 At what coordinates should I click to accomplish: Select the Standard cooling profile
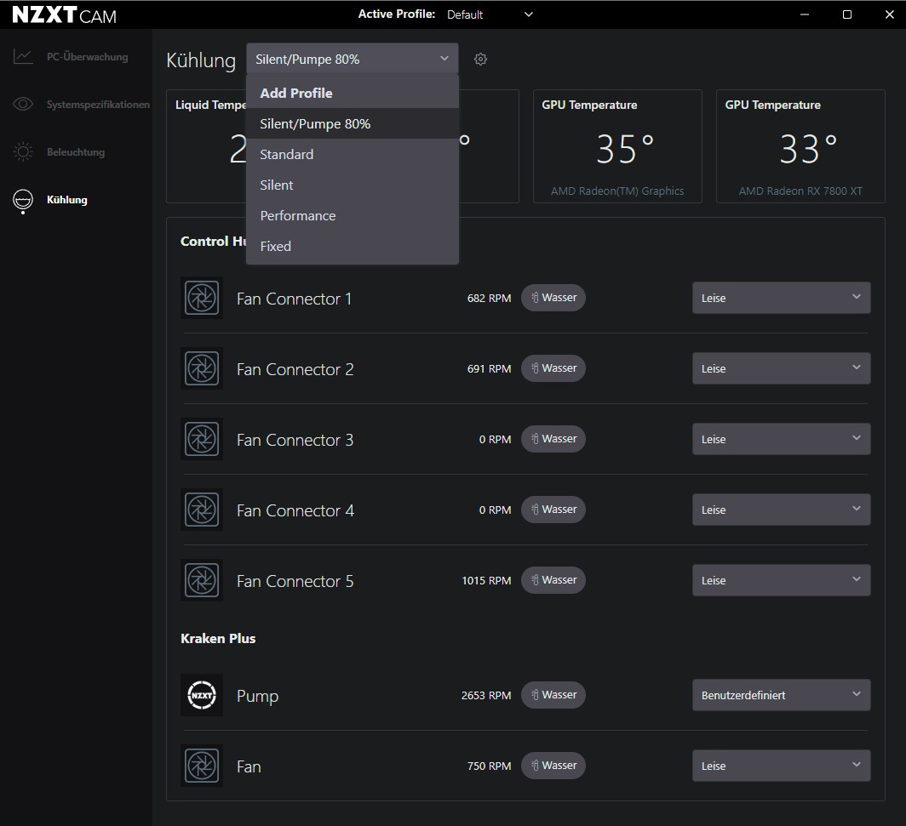(353, 154)
